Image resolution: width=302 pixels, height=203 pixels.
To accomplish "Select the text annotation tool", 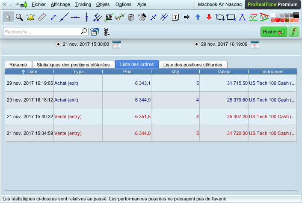I will point(175,17).
